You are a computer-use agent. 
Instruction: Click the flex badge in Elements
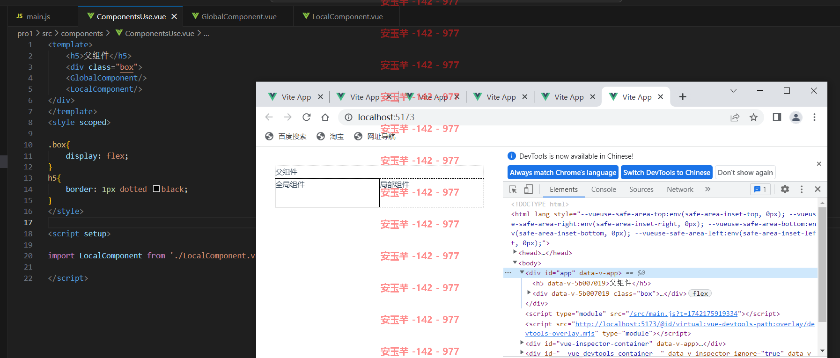(x=700, y=293)
